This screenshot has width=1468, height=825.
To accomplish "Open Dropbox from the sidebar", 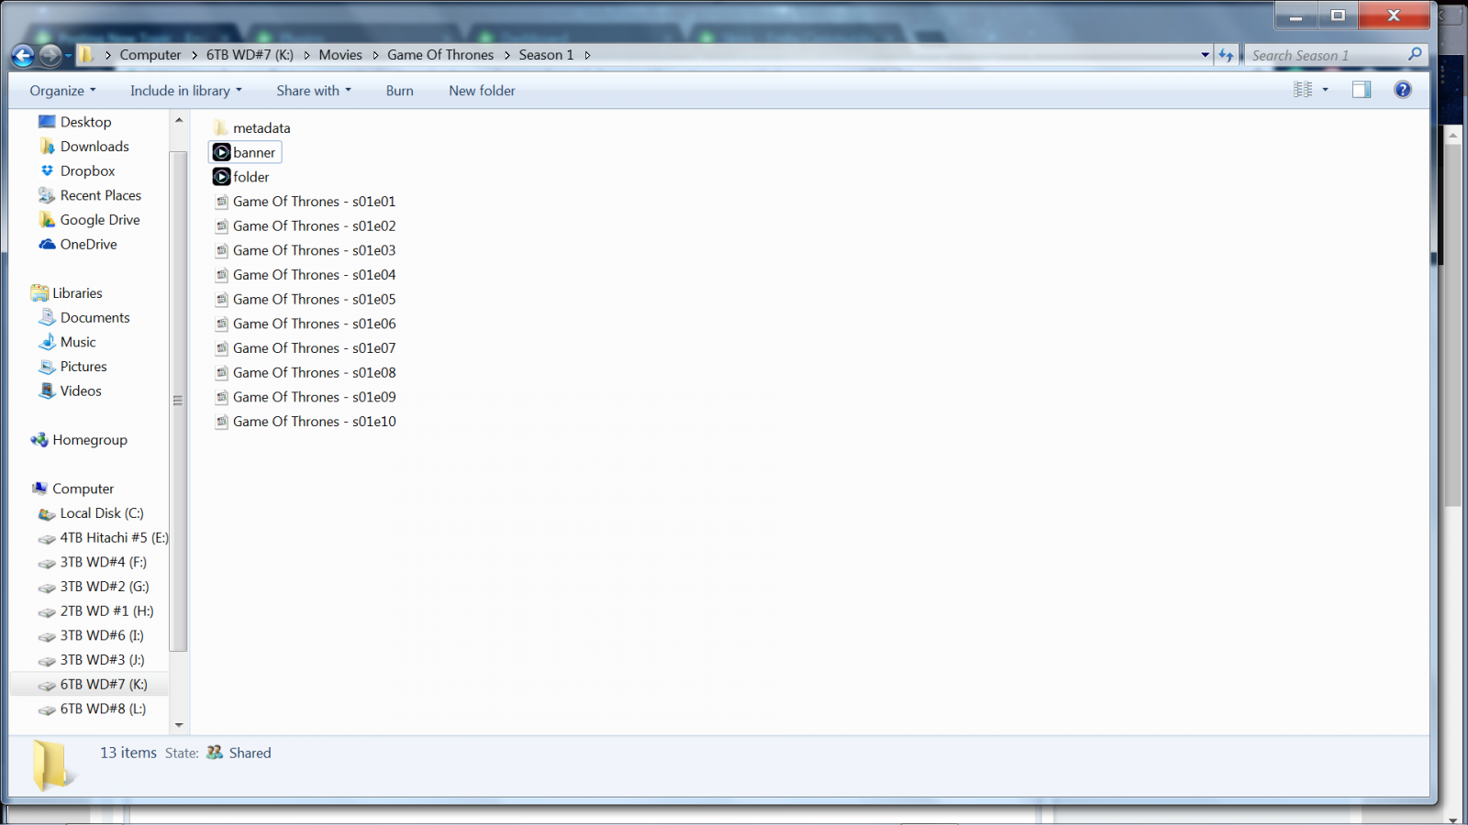I will point(87,170).
